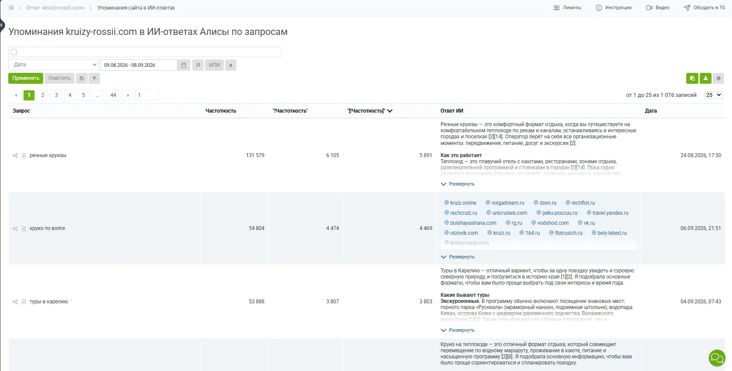Remove the date filter with the x button
The width and height of the screenshot is (732, 371).
coord(231,65)
